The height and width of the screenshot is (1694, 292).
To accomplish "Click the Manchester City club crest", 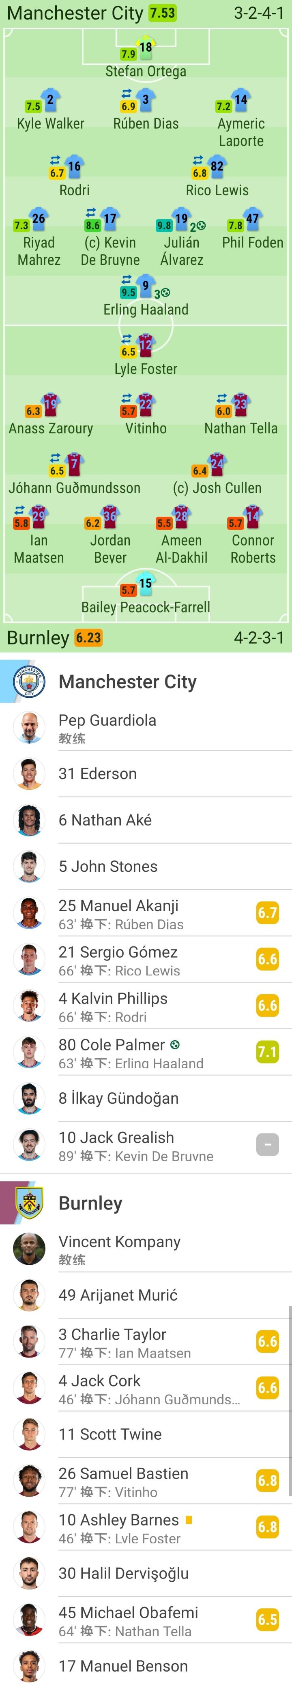I will (29, 681).
